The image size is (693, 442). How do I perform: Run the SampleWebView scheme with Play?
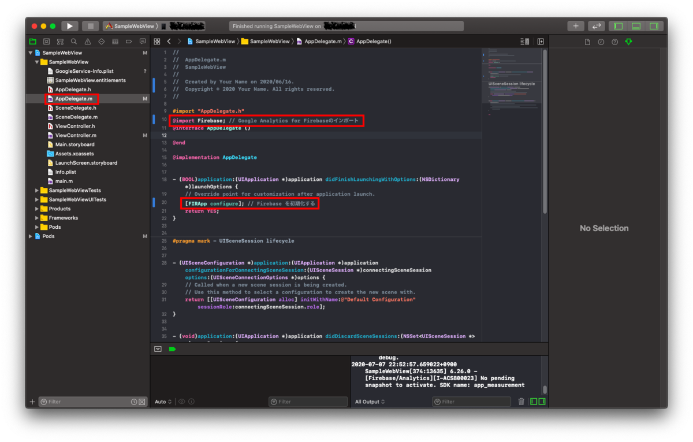[69, 26]
